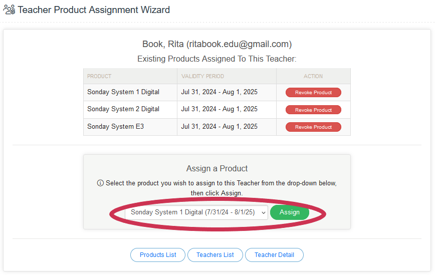Click the PRODUCT column header

(99, 77)
